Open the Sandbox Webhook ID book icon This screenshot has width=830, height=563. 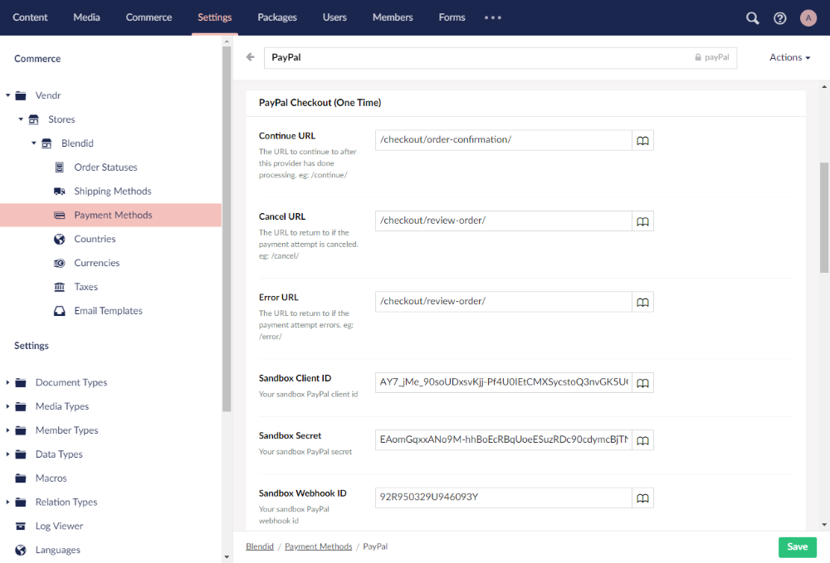click(642, 497)
